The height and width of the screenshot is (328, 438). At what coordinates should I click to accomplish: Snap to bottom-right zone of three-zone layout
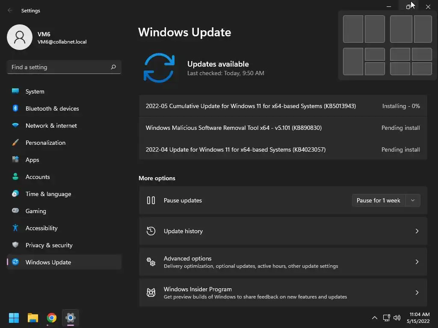tap(375, 69)
